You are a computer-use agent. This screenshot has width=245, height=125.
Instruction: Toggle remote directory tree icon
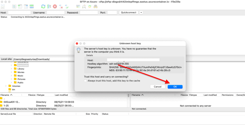(26, 6)
